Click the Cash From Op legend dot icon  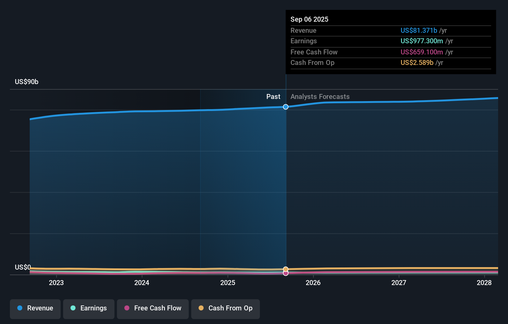point(201,308)
